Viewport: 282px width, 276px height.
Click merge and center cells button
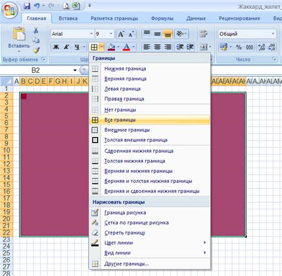click(203, 47)
